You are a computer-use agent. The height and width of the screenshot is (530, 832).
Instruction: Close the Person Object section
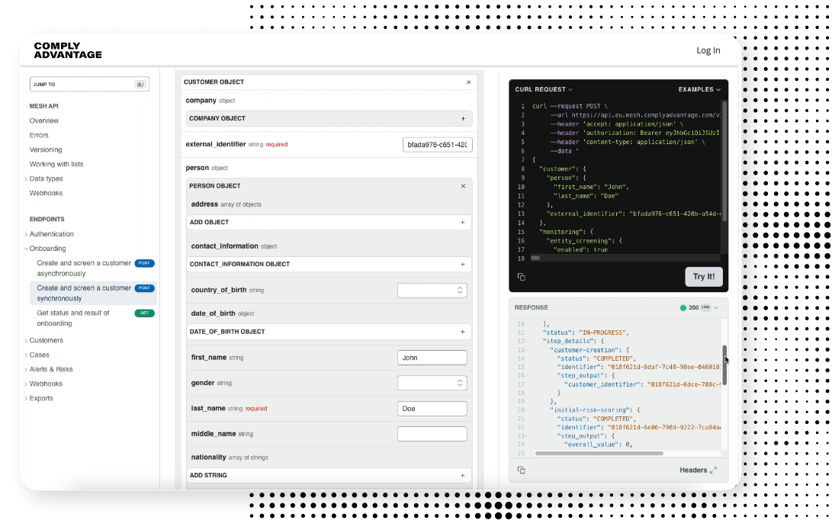click(463, 186)
